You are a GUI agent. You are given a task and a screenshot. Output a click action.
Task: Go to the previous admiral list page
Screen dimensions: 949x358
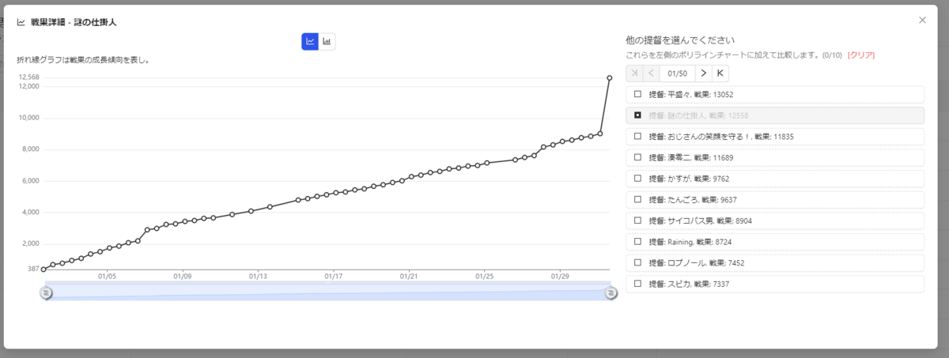point(651,73)
